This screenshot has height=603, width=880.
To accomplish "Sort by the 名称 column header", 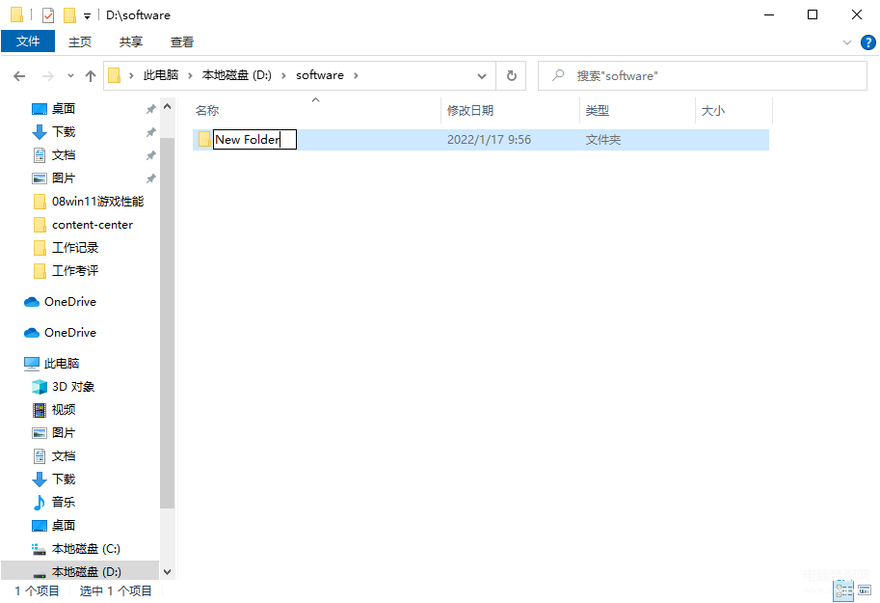I will (207, 111).
